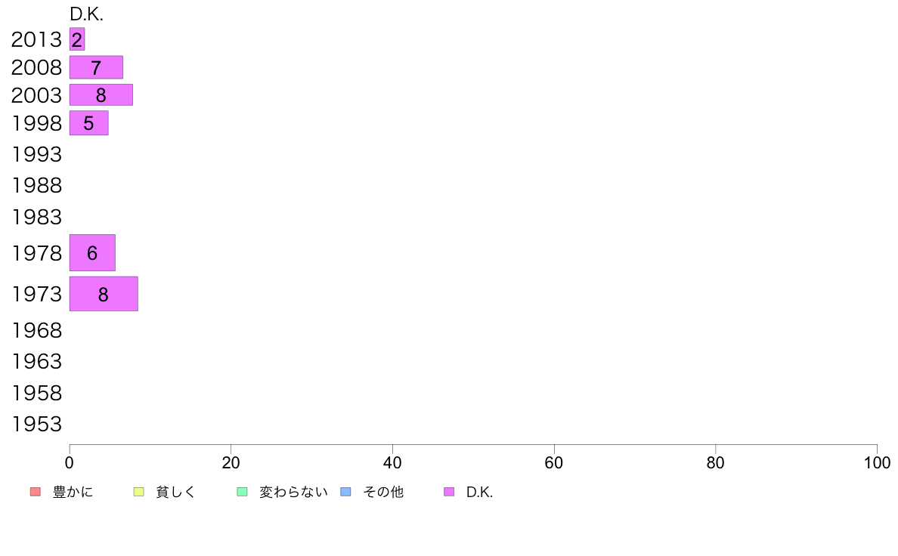Click the 1968 year label

[36, 330]
